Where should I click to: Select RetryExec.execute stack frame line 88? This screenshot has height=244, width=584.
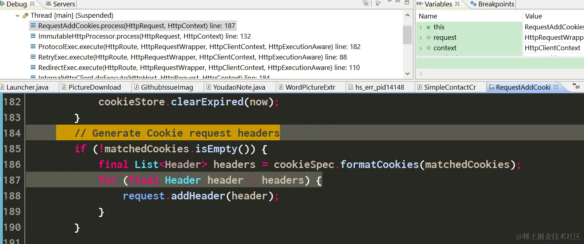tap(192, 57)
